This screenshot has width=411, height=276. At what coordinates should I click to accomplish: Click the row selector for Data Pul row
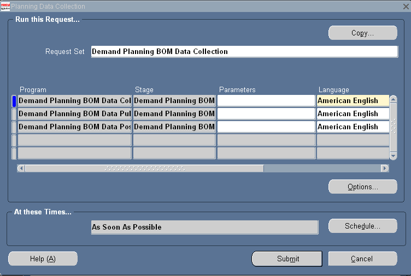14,114
